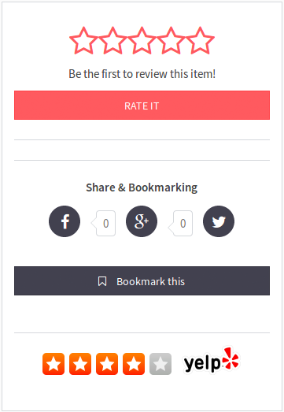This screenshot has height=412, width=284.
Task: Click the third orange Yelp star
Action: 107,364
